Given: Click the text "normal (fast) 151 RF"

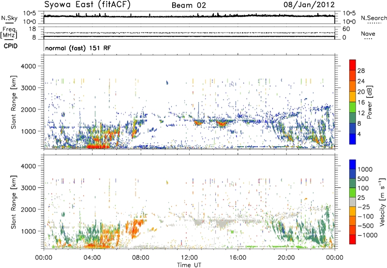Looking at the screenshot, I should (78, 48).
